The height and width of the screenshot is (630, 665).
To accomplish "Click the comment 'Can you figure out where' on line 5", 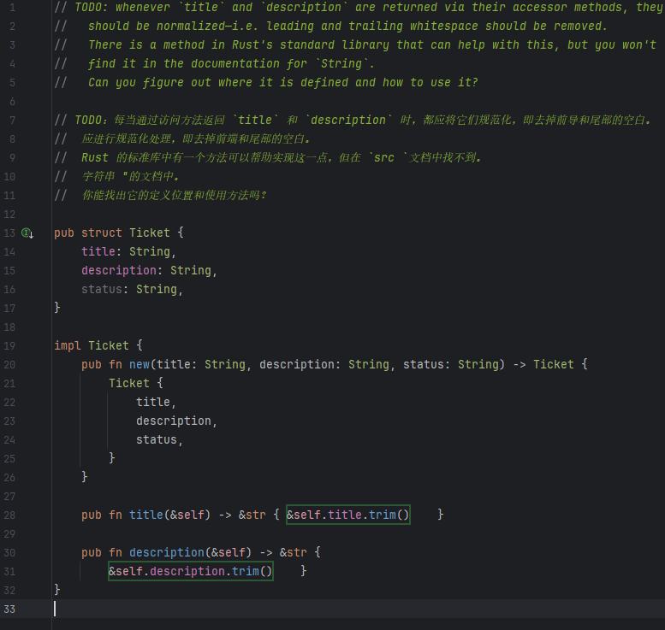I will (x=282, y=82).
